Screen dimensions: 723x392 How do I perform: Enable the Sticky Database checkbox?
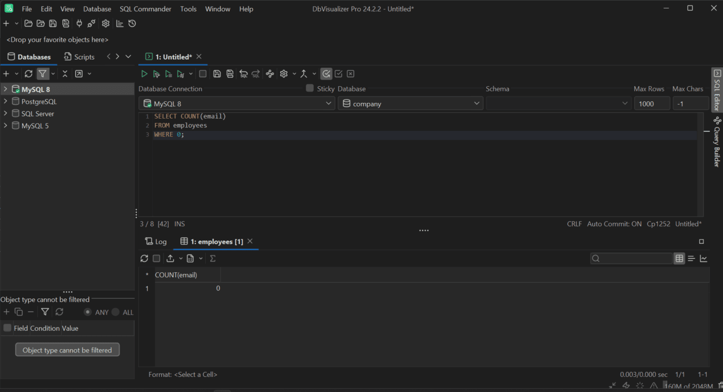309,89
